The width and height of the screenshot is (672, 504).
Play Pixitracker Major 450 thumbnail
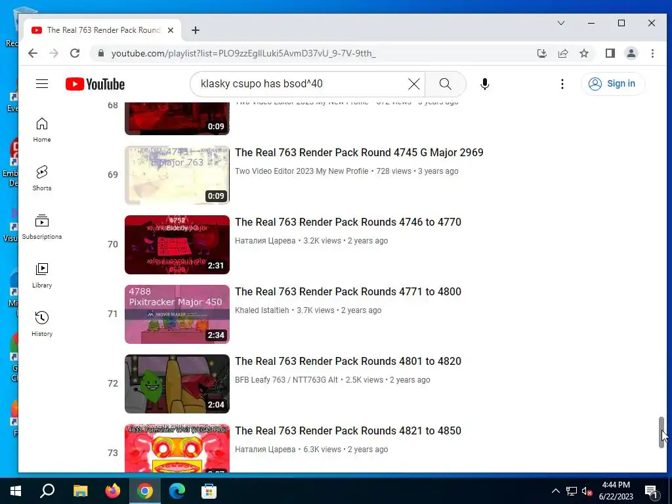[x=177, y=314]
